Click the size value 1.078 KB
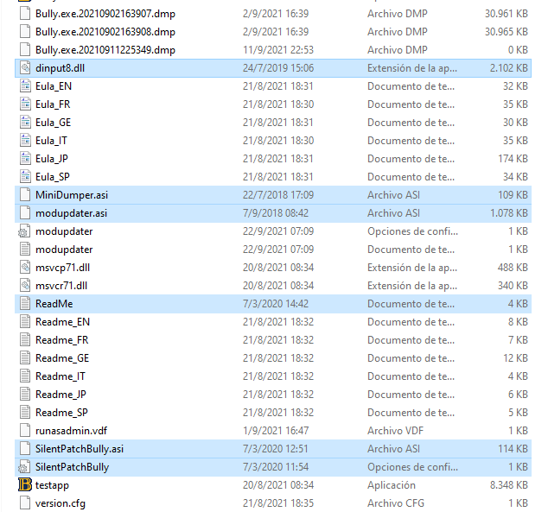The image size is (548, 512). coord(509,213)
